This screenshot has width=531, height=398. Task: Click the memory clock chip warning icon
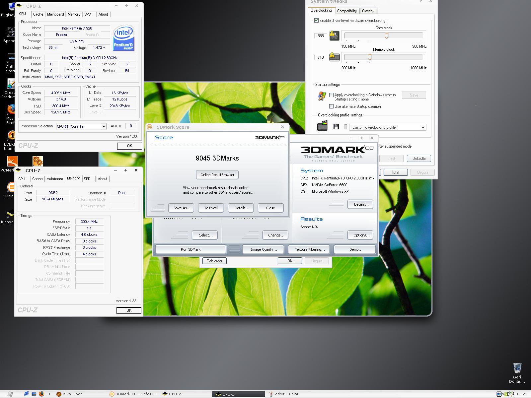334,57
